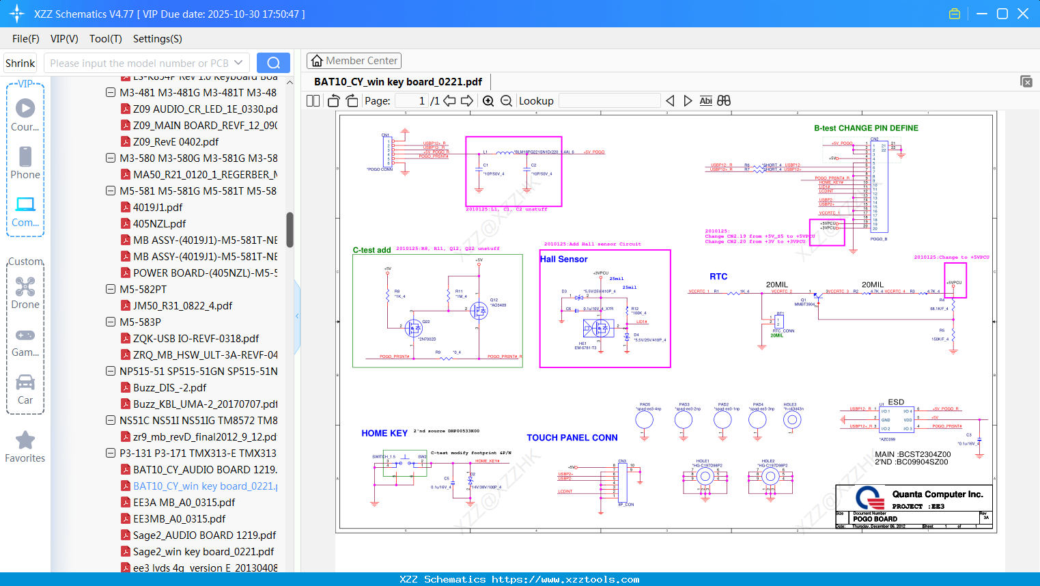The height and width of the screenshot is (586, 1040).
Task: Click the zoom in magnifier icon
Action: (x=488, y=101)
